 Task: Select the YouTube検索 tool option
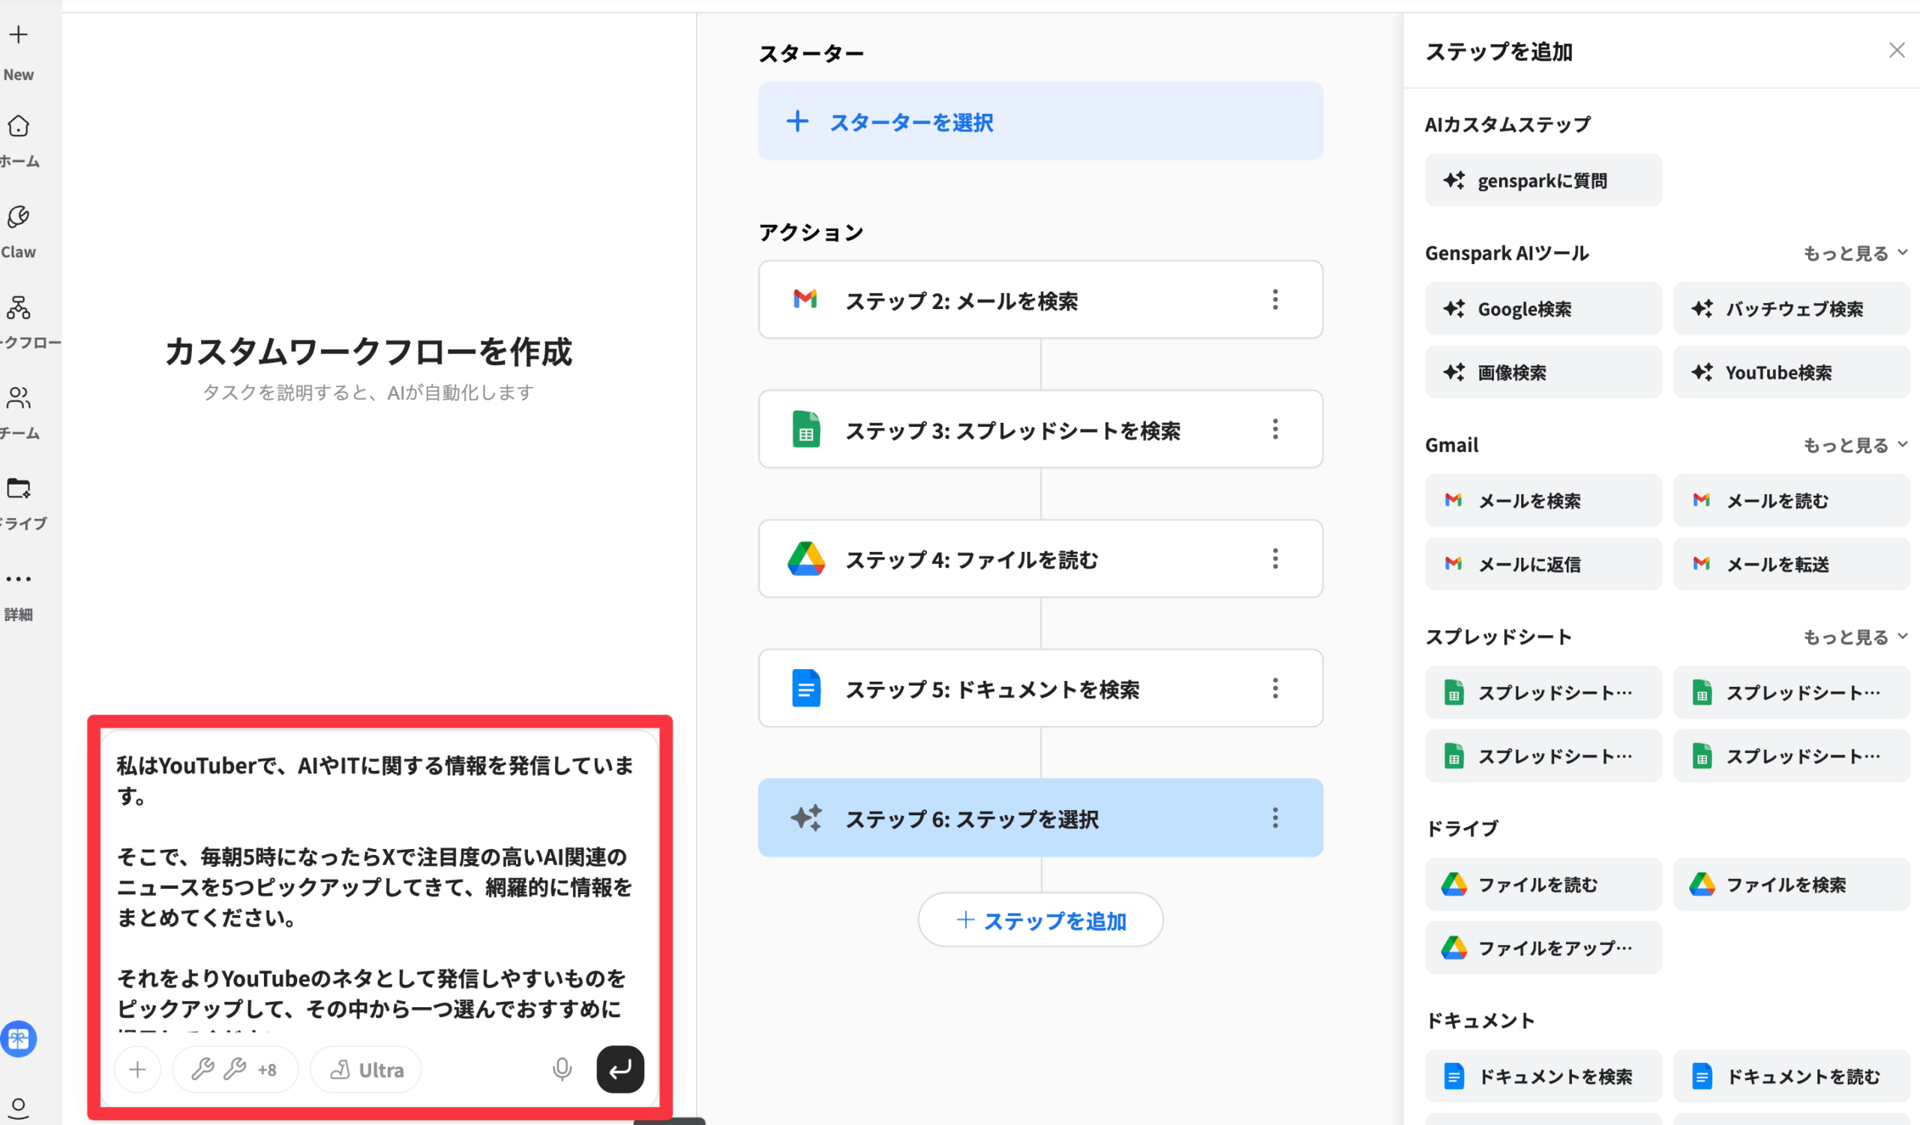(x=1790, y=373)
